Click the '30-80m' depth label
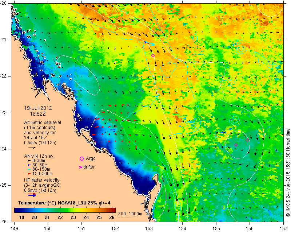This screenshot has width=291, height=232. 40,165
